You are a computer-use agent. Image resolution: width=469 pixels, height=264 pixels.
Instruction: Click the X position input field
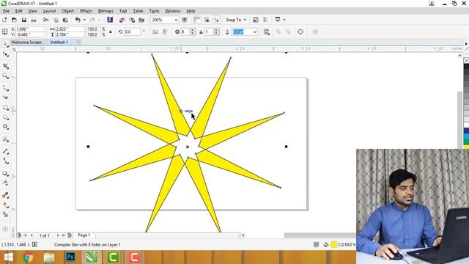pyautogui.click(x=30, y=29)
